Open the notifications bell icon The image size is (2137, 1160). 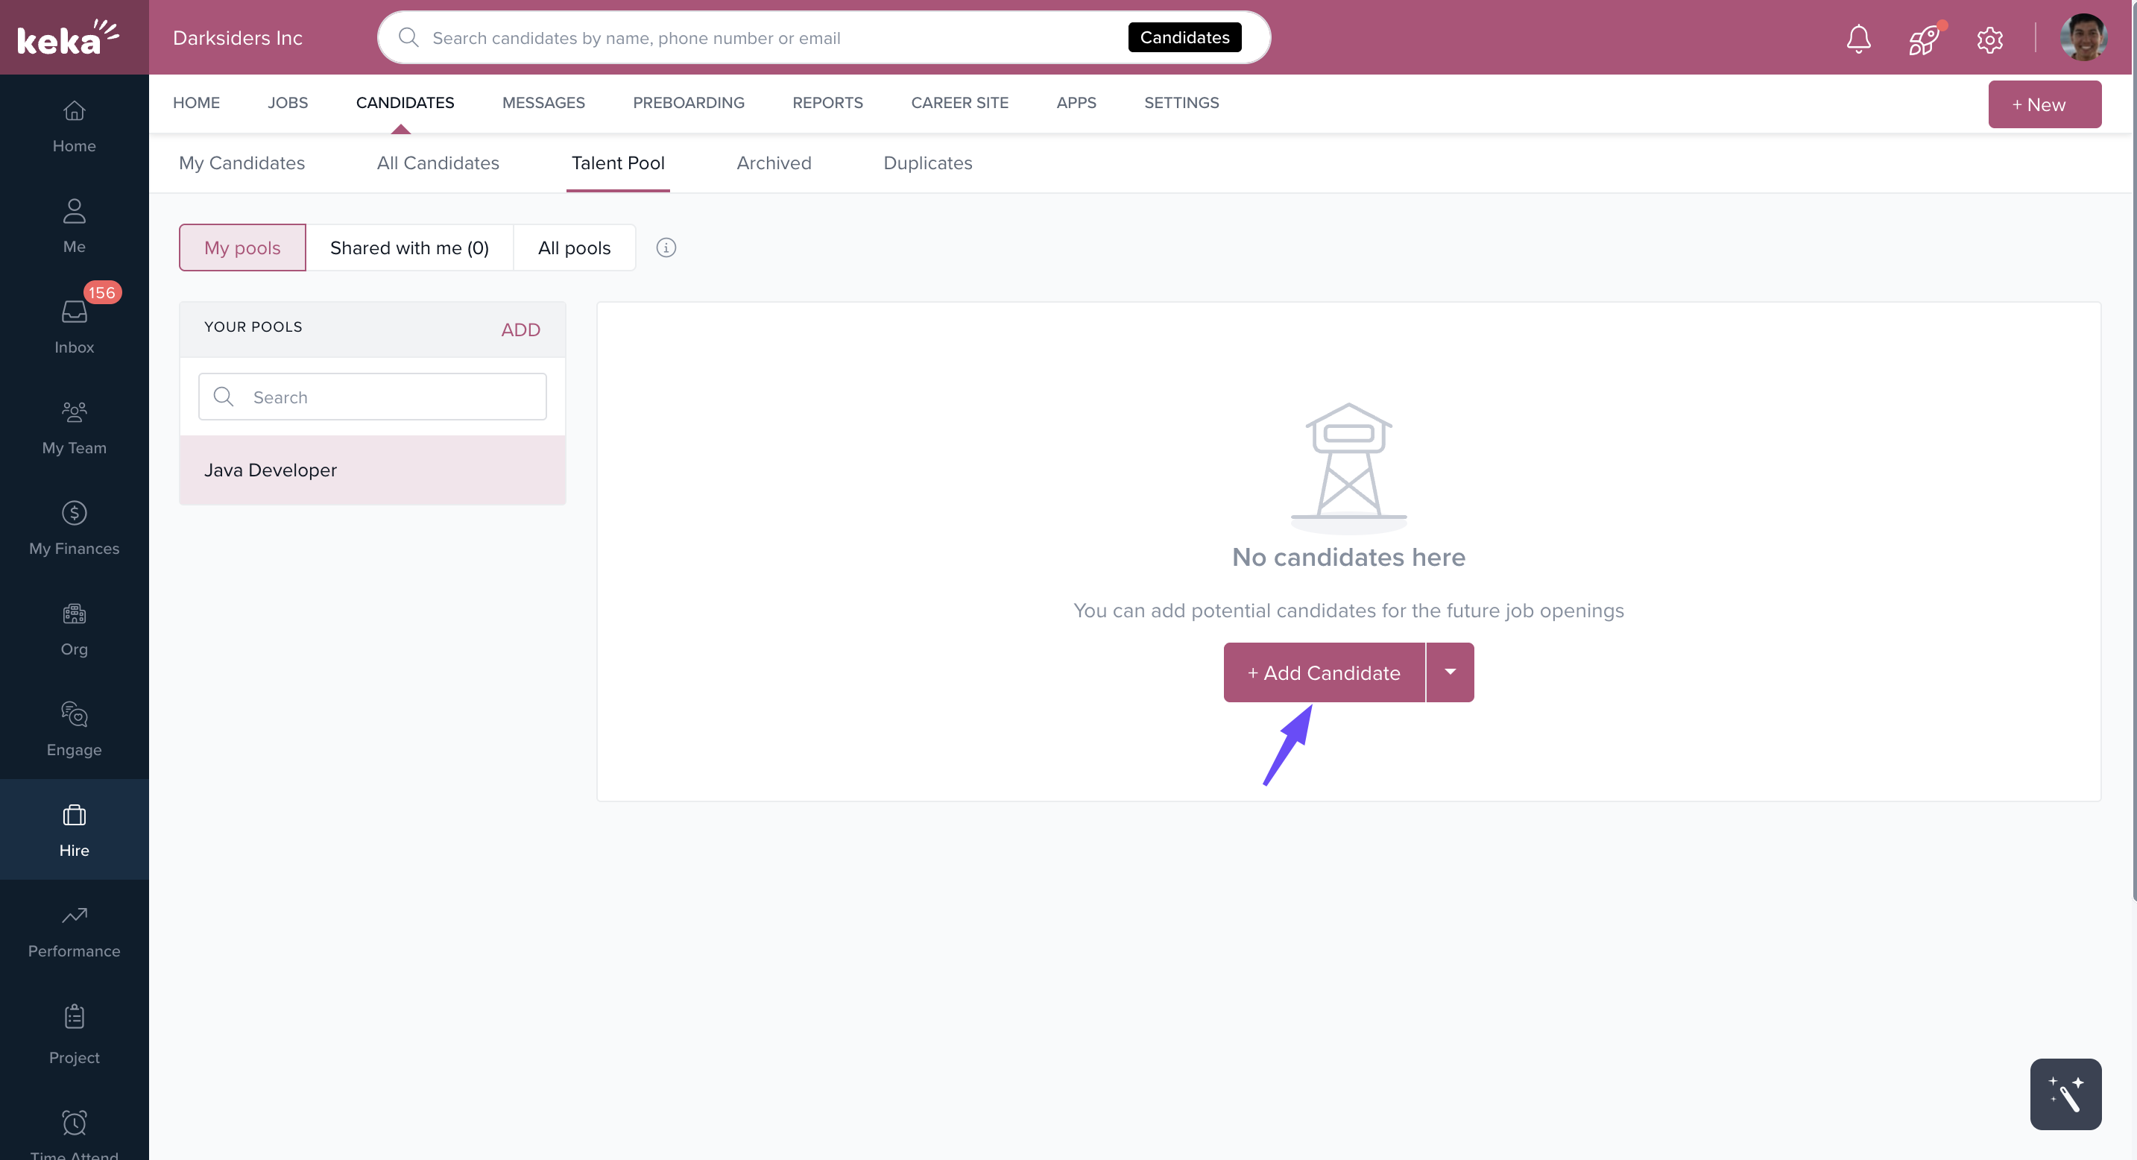(1858, 38)
